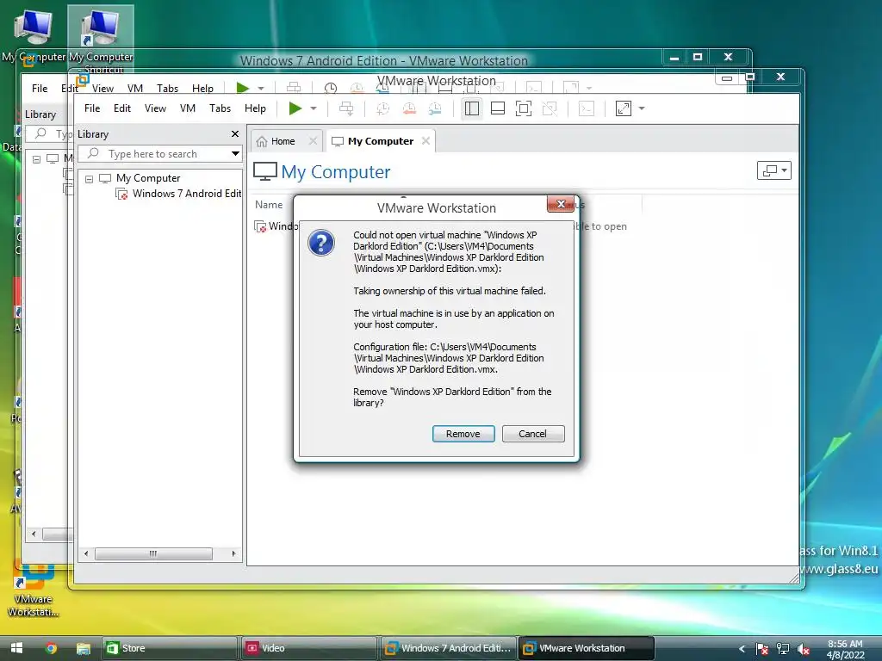
Task: Click muted volume tray icon
Action: coord(804,649)
